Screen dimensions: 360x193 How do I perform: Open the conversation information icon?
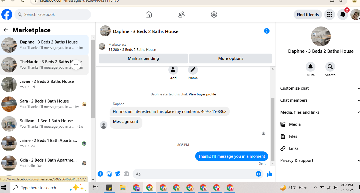[267, 31]
